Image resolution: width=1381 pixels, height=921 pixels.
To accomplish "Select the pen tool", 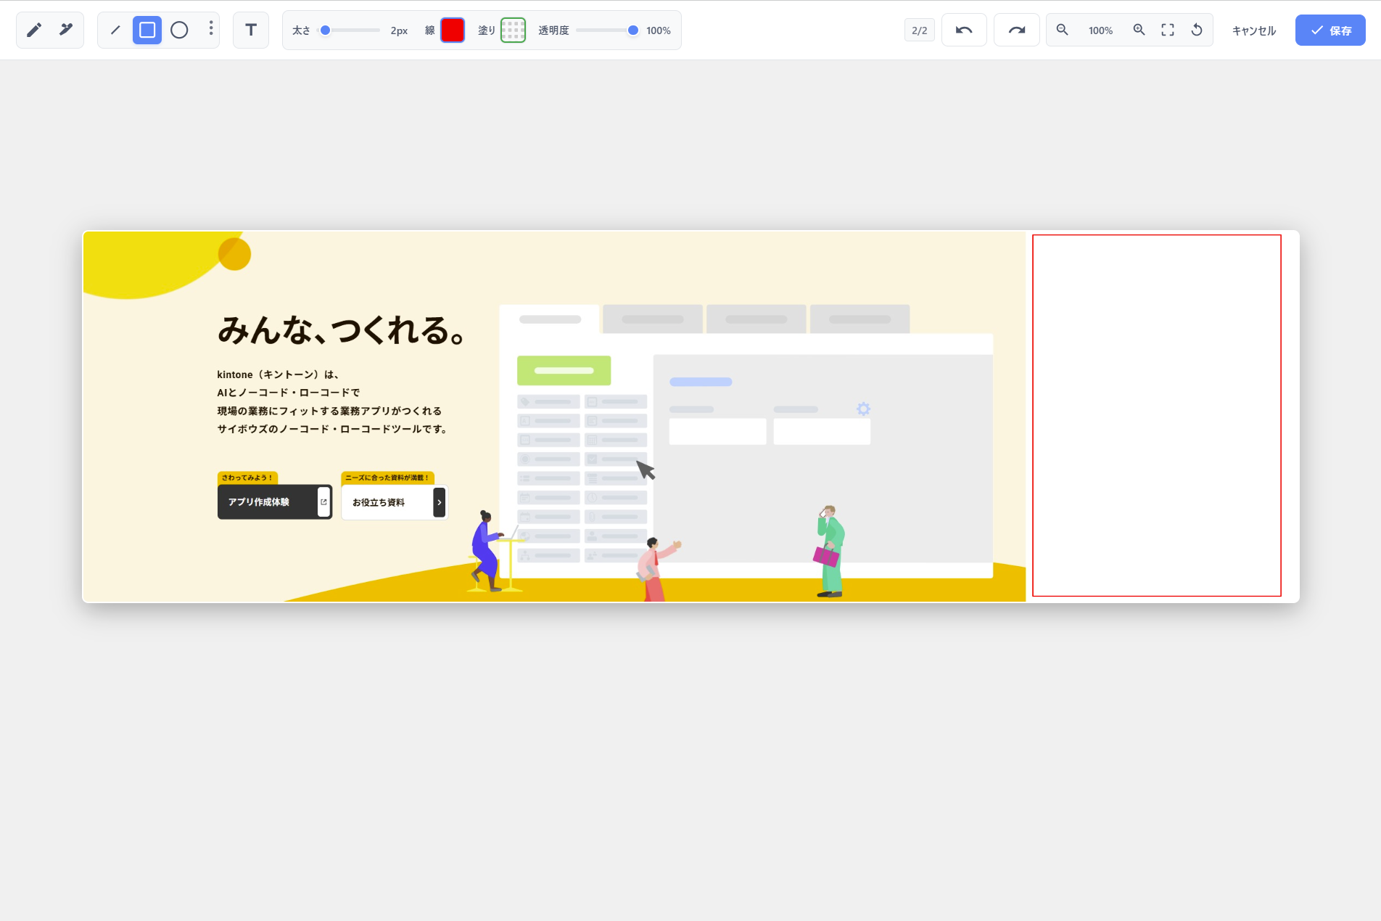I will [33, 30].
